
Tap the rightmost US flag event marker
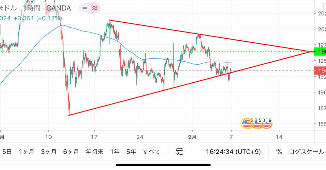coord(267,124)
